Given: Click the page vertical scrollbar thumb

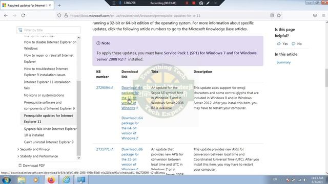Looking at the screenshot, I should pos(326,78).
